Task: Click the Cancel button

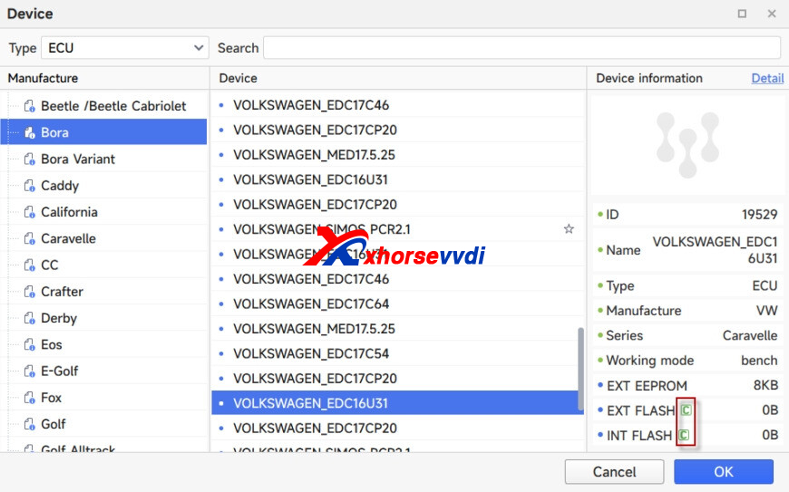Action: [614, 472]
